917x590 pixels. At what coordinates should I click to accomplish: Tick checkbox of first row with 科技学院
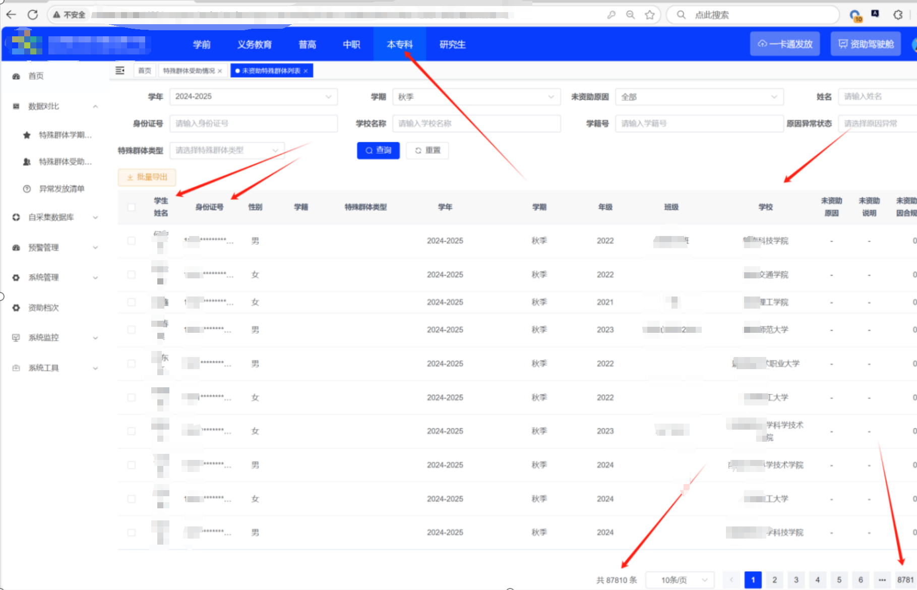click(132, 241)
